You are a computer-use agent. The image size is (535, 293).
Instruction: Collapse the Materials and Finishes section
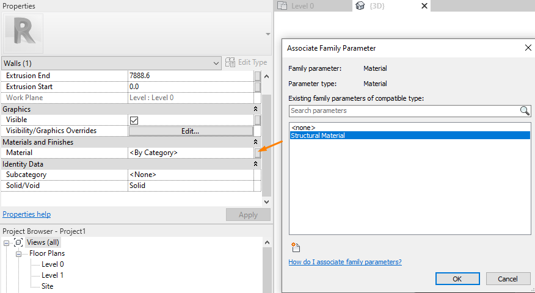255,142
